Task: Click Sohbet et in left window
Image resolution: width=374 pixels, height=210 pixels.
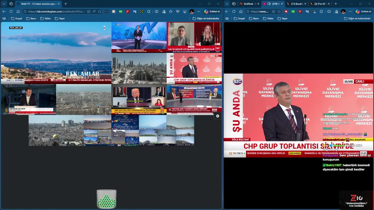Action: pos(212,11)
